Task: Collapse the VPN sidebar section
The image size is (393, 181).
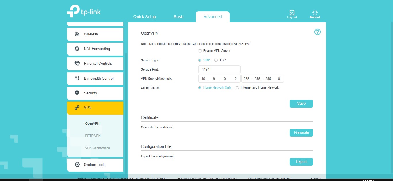Action: 95,108
